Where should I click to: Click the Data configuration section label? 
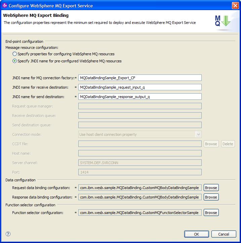point(21,180)
